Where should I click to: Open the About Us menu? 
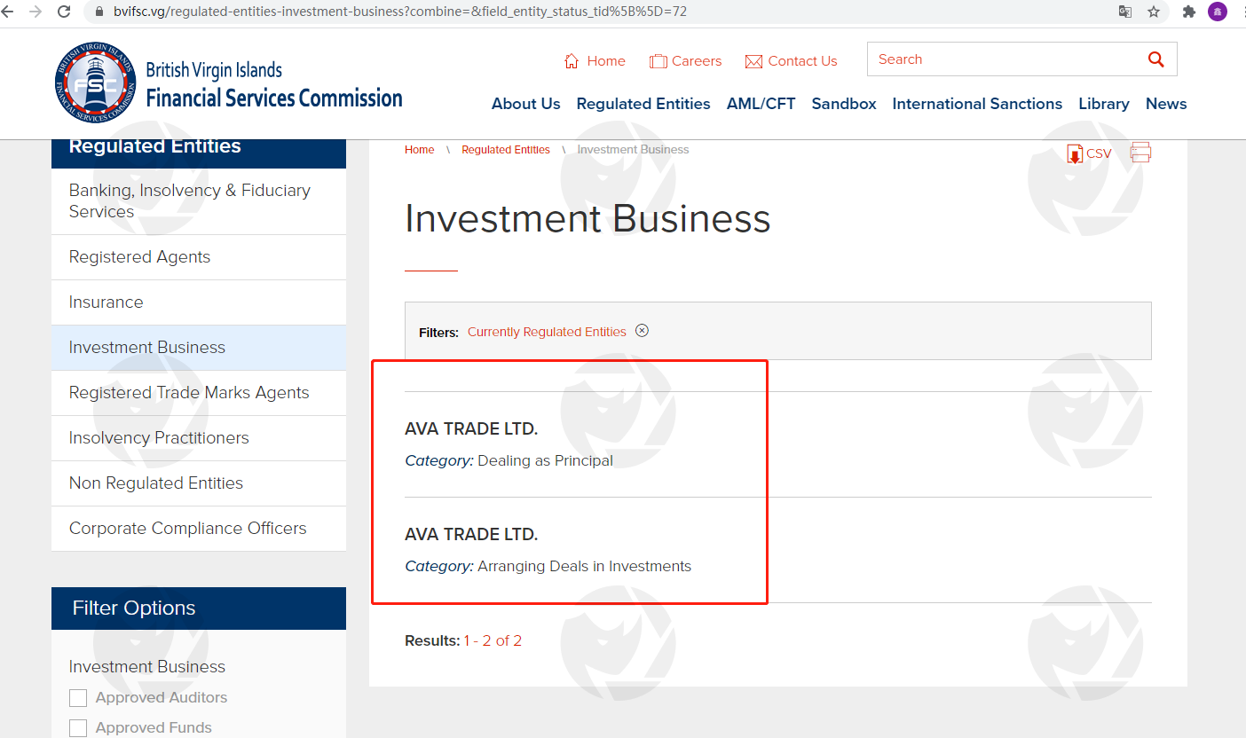click(525, 104)
